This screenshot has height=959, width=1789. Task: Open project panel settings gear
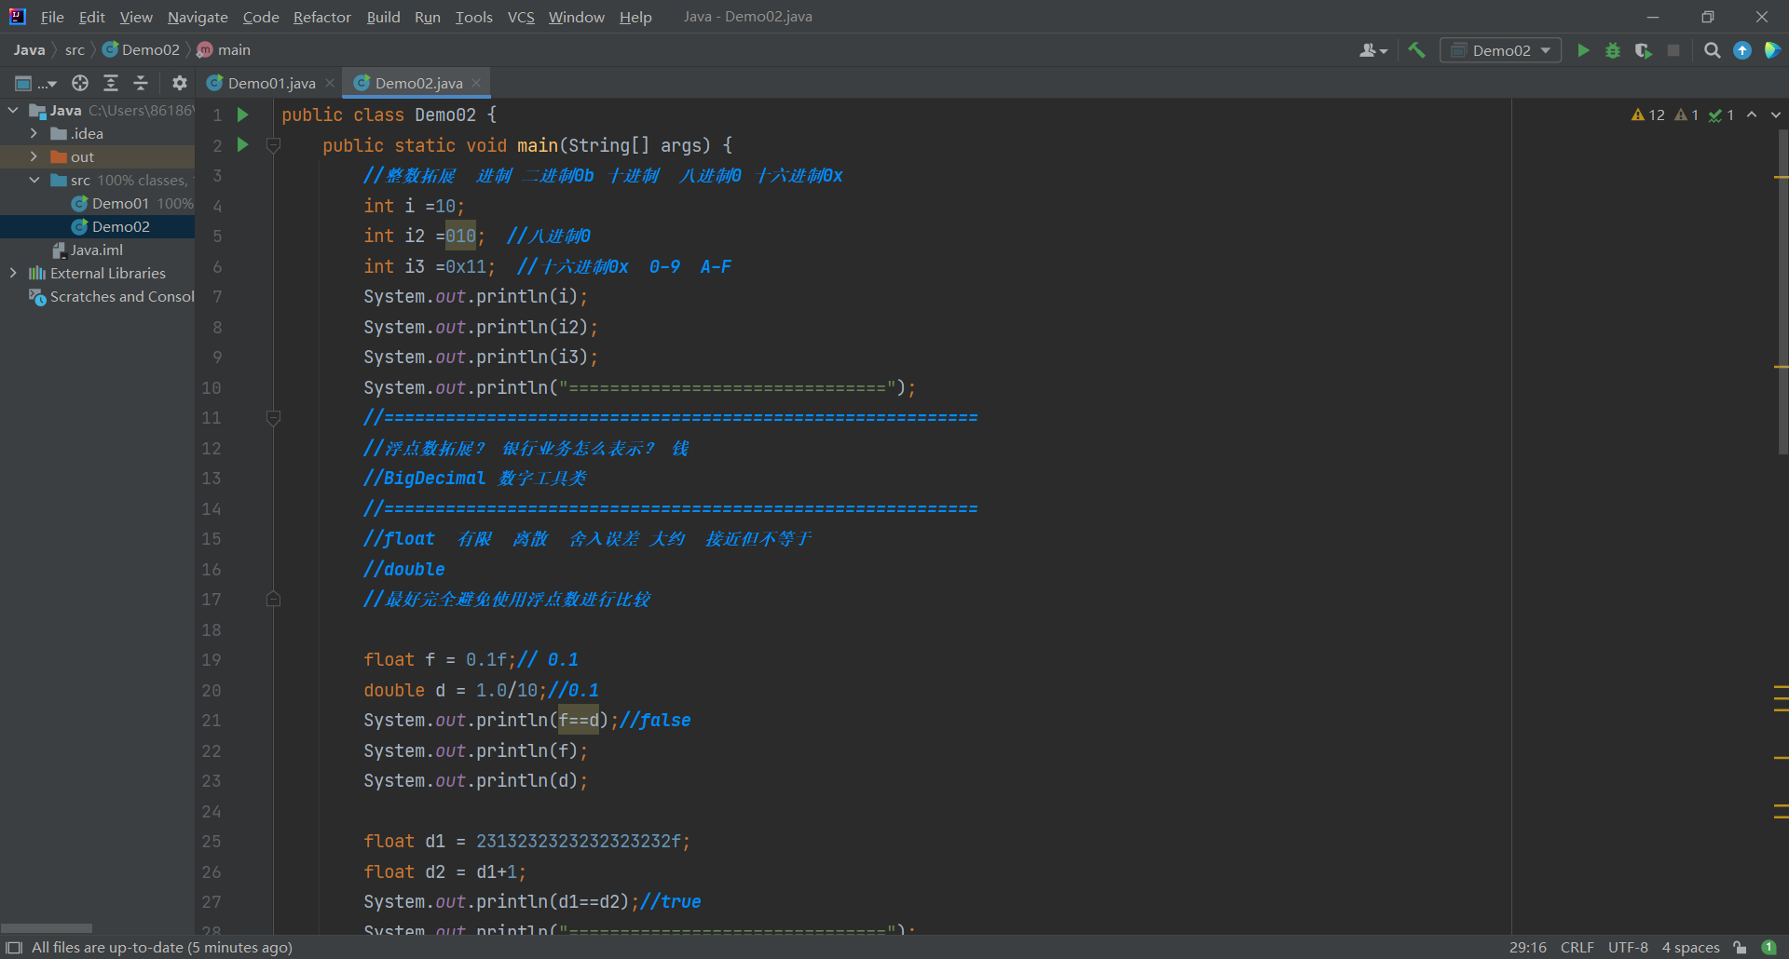(x=180, y=83)
